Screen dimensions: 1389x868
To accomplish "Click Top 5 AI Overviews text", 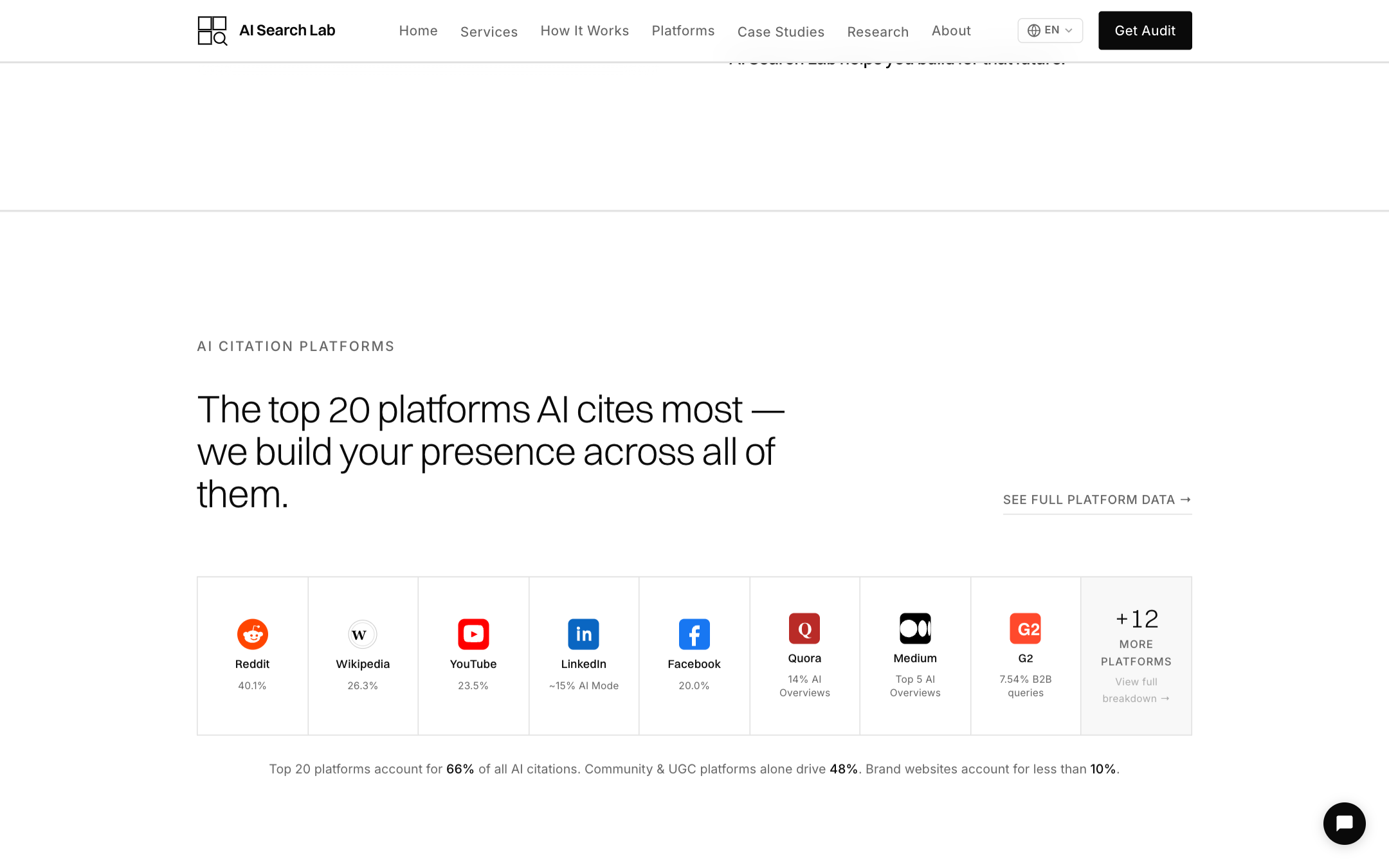I will 915,686.
